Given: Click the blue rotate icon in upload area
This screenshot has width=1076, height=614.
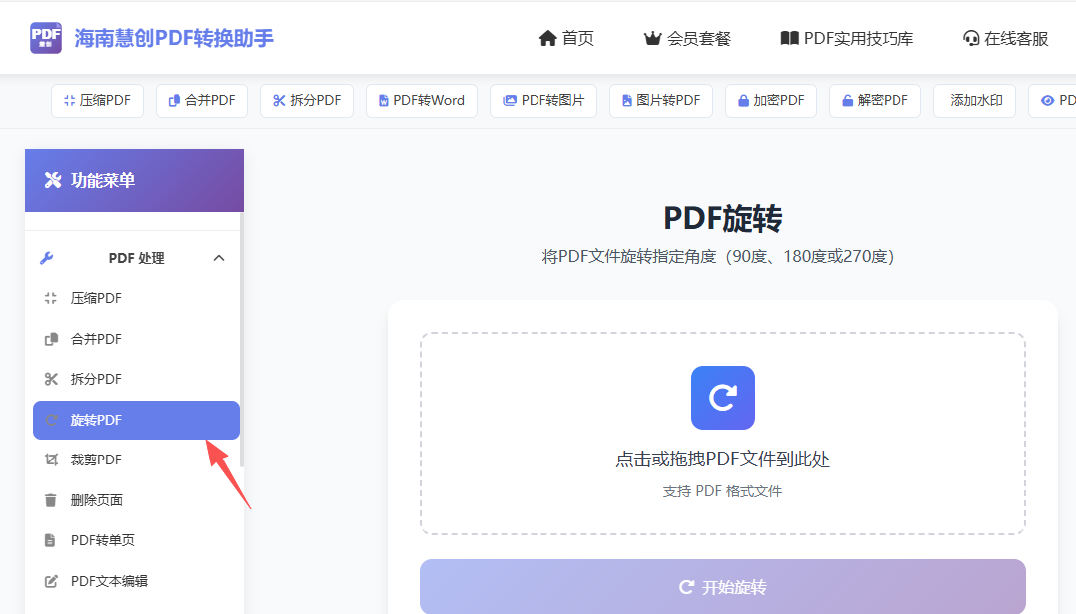Looking at the screenshot, I should [x=723, y=398].
